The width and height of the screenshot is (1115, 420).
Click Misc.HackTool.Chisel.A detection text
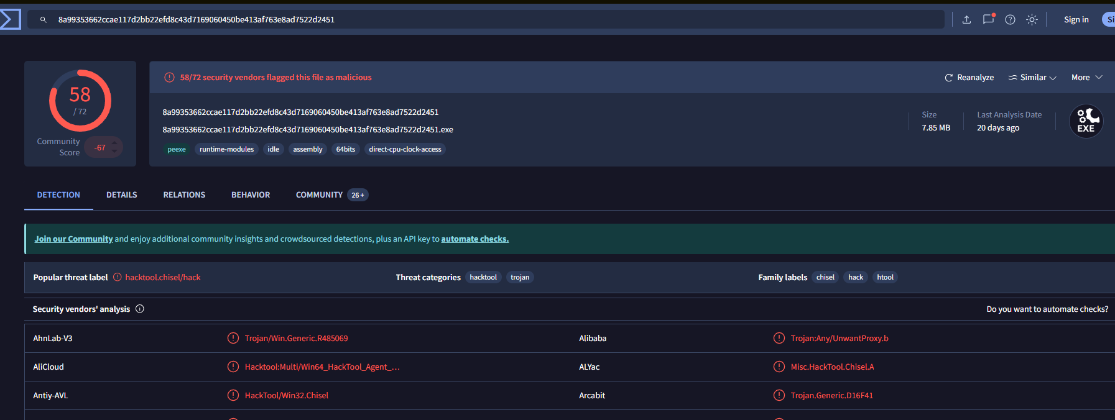pos(832,367)
